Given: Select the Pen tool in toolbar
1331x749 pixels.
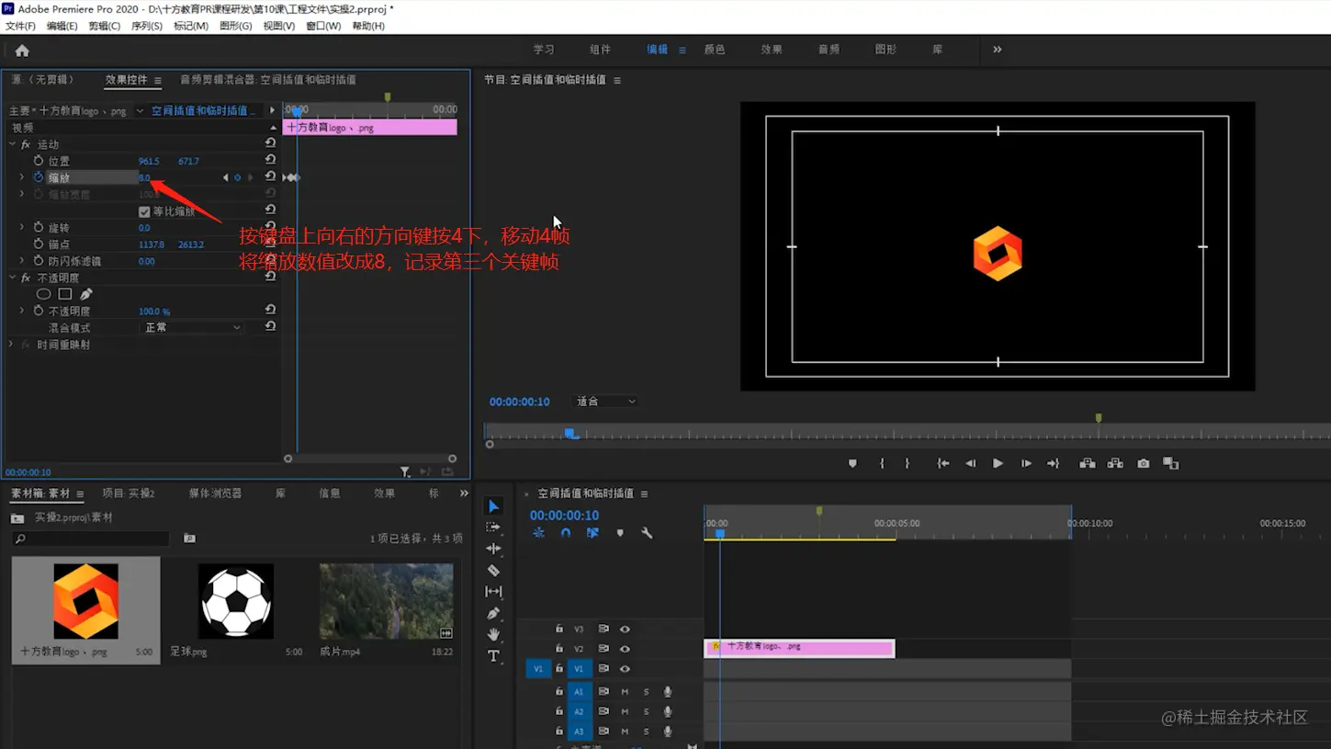Looking at the screenshot, I should (493, 613).
